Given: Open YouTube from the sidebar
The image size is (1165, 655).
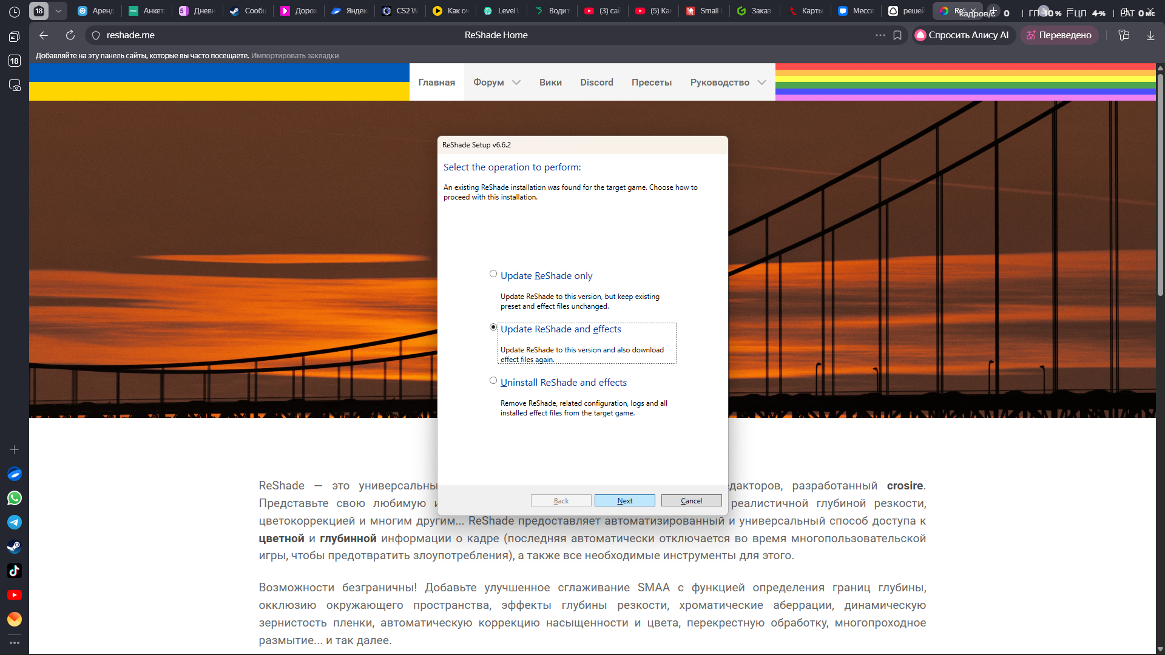Looking at the screenshot, I should pyautogui.click(x=15, y=596).
